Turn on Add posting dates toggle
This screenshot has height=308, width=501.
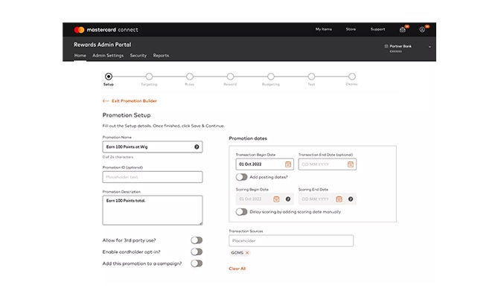click(241, 177)
